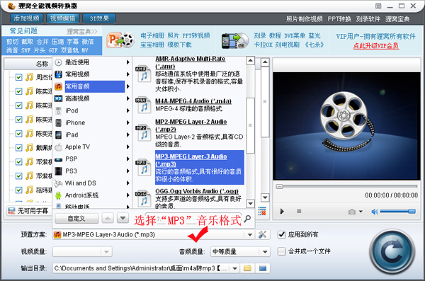Uncheck the first 邓紫棋 file checkbox
425x281 pixels.
[18, 162]
